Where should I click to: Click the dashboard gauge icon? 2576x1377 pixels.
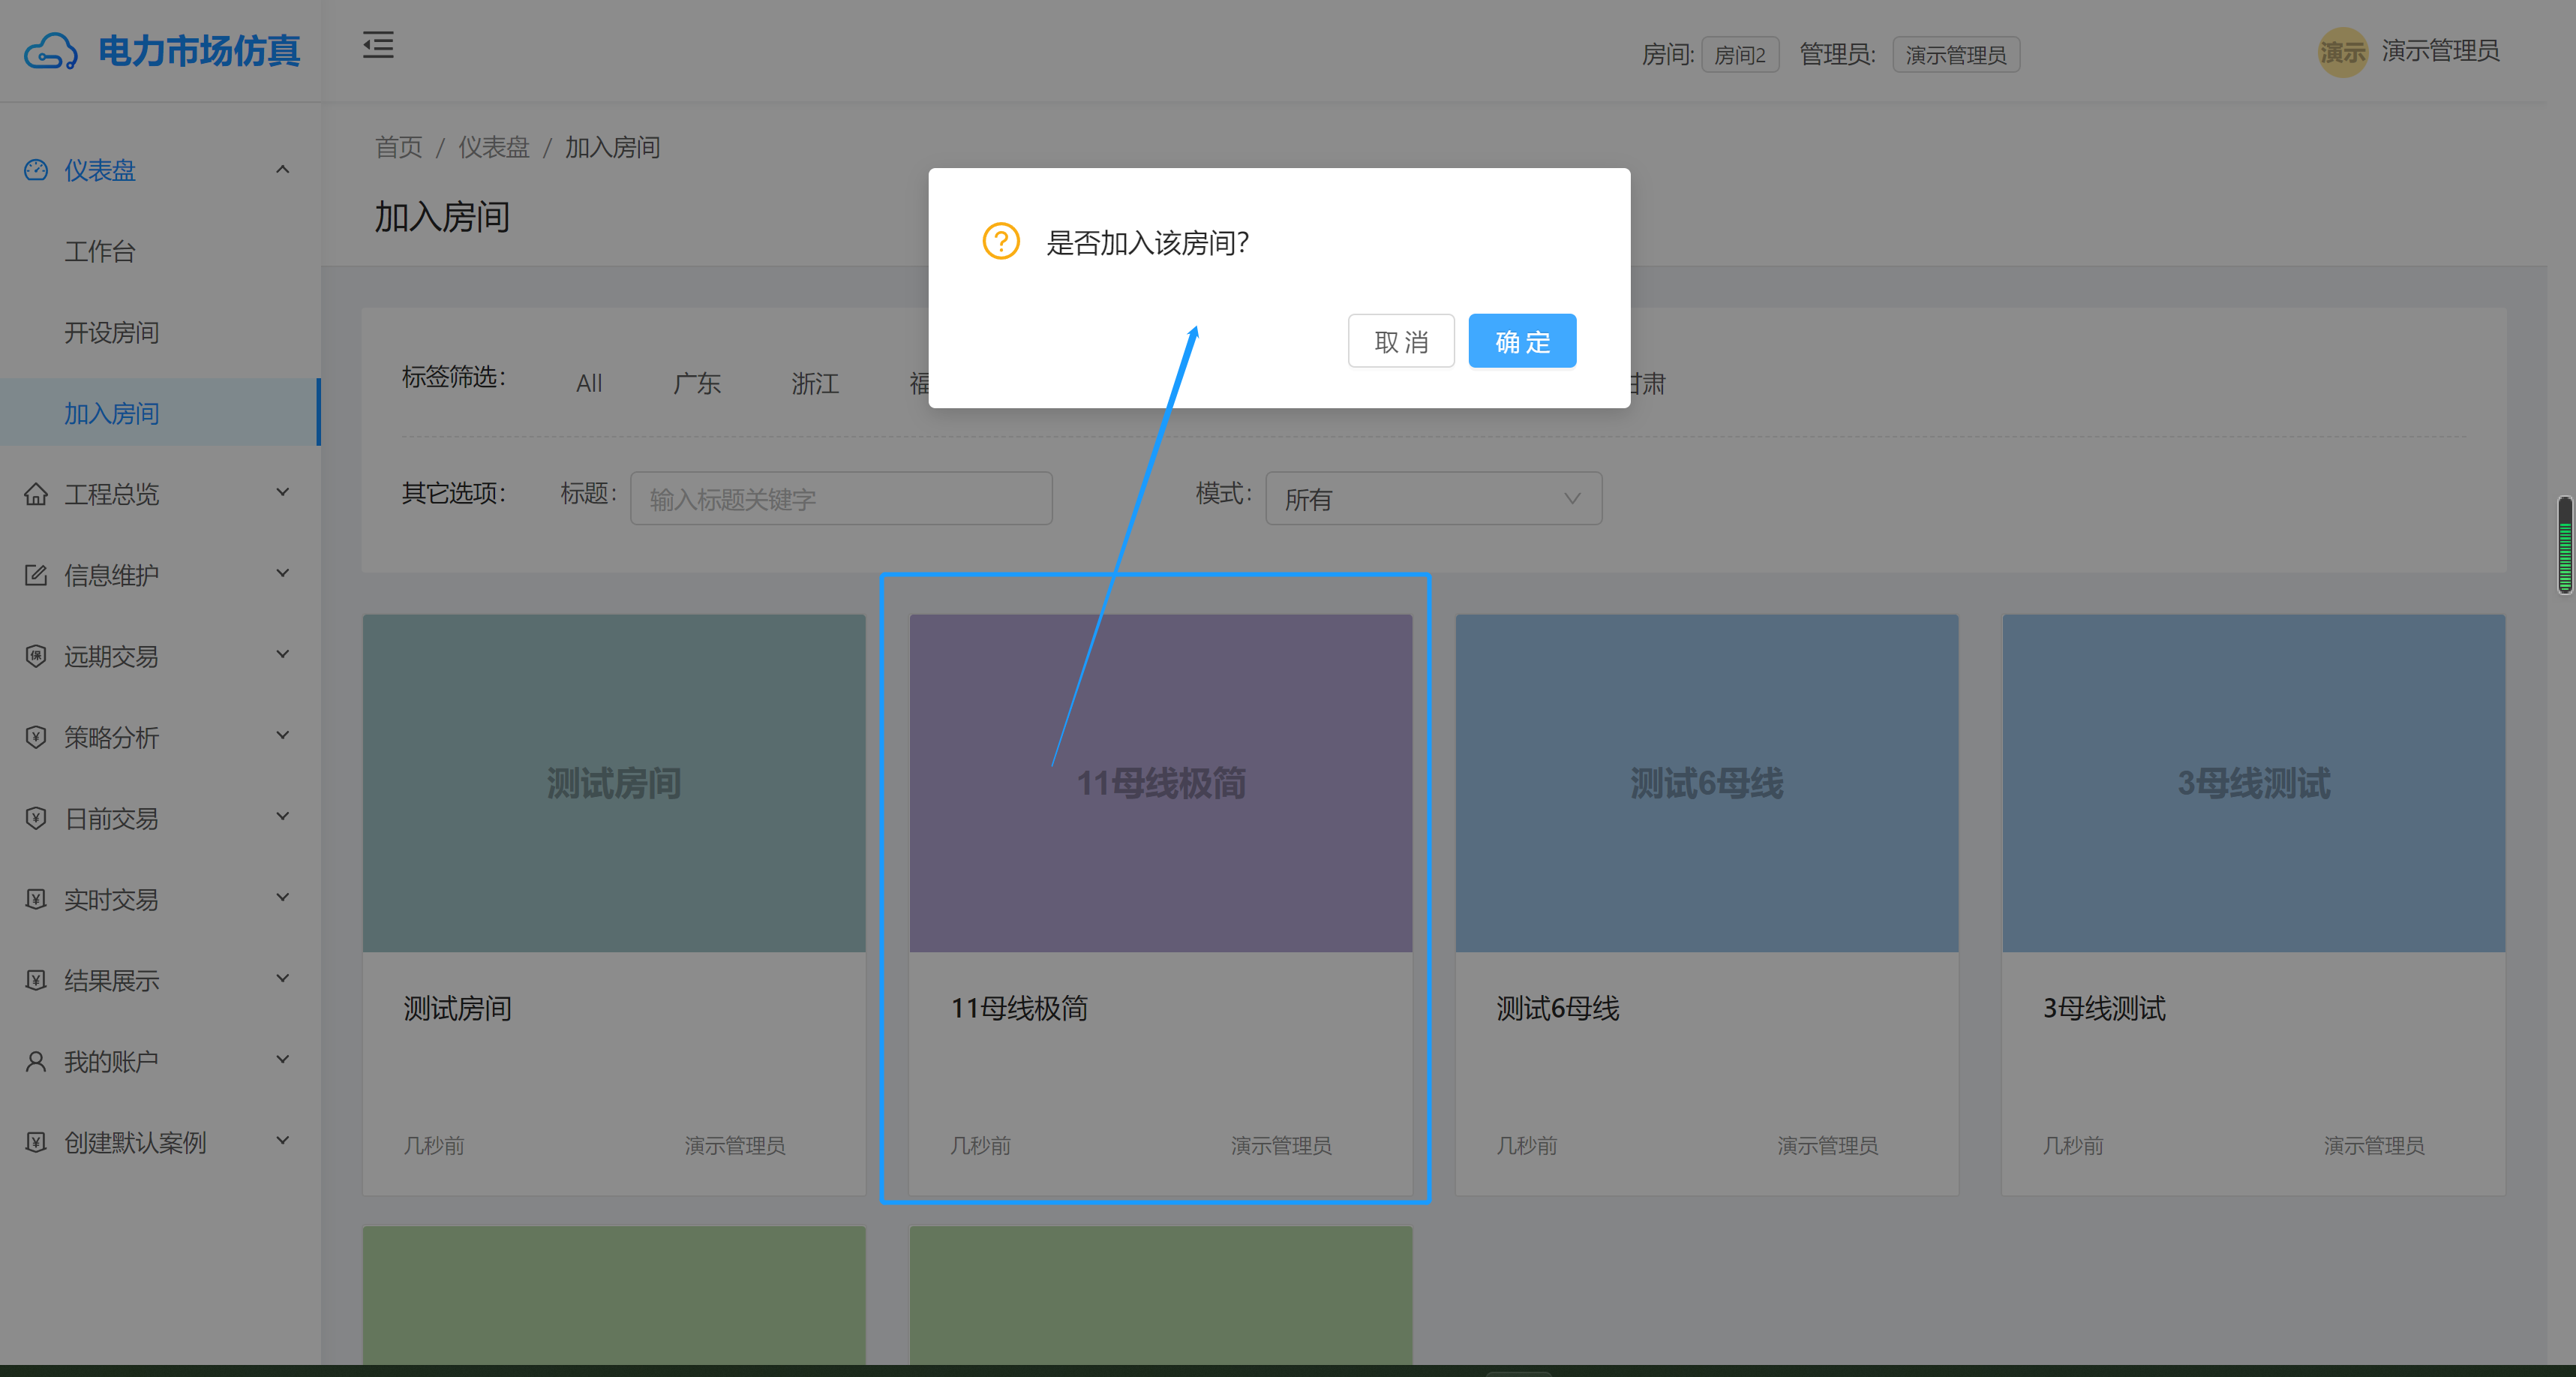36,170
